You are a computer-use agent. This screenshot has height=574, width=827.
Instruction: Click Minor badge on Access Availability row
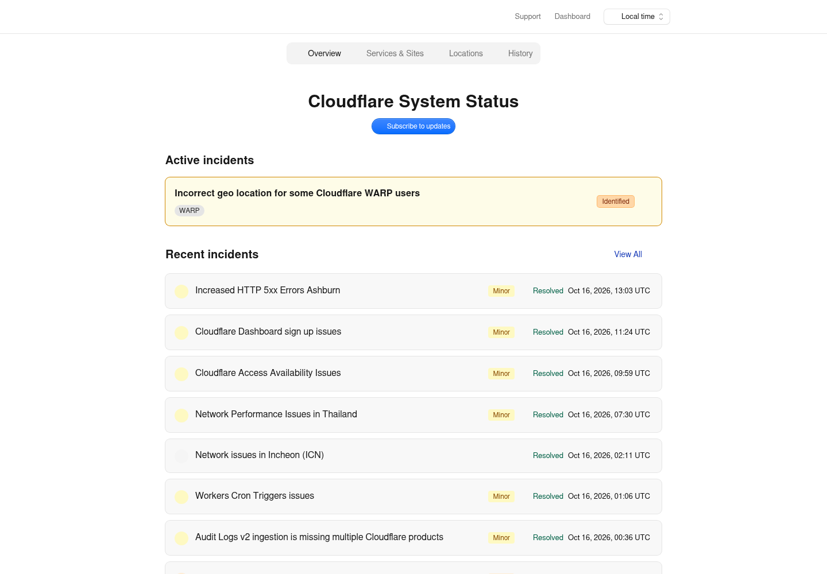tap(501, 374)
